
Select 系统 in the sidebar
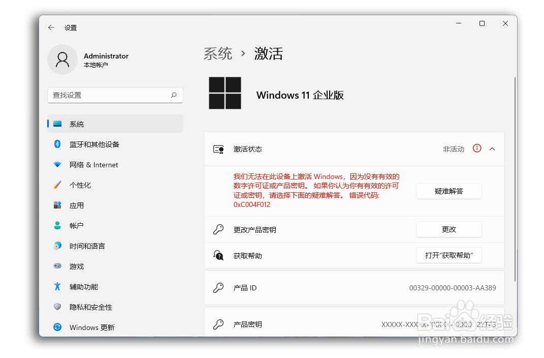coord(115,124)
